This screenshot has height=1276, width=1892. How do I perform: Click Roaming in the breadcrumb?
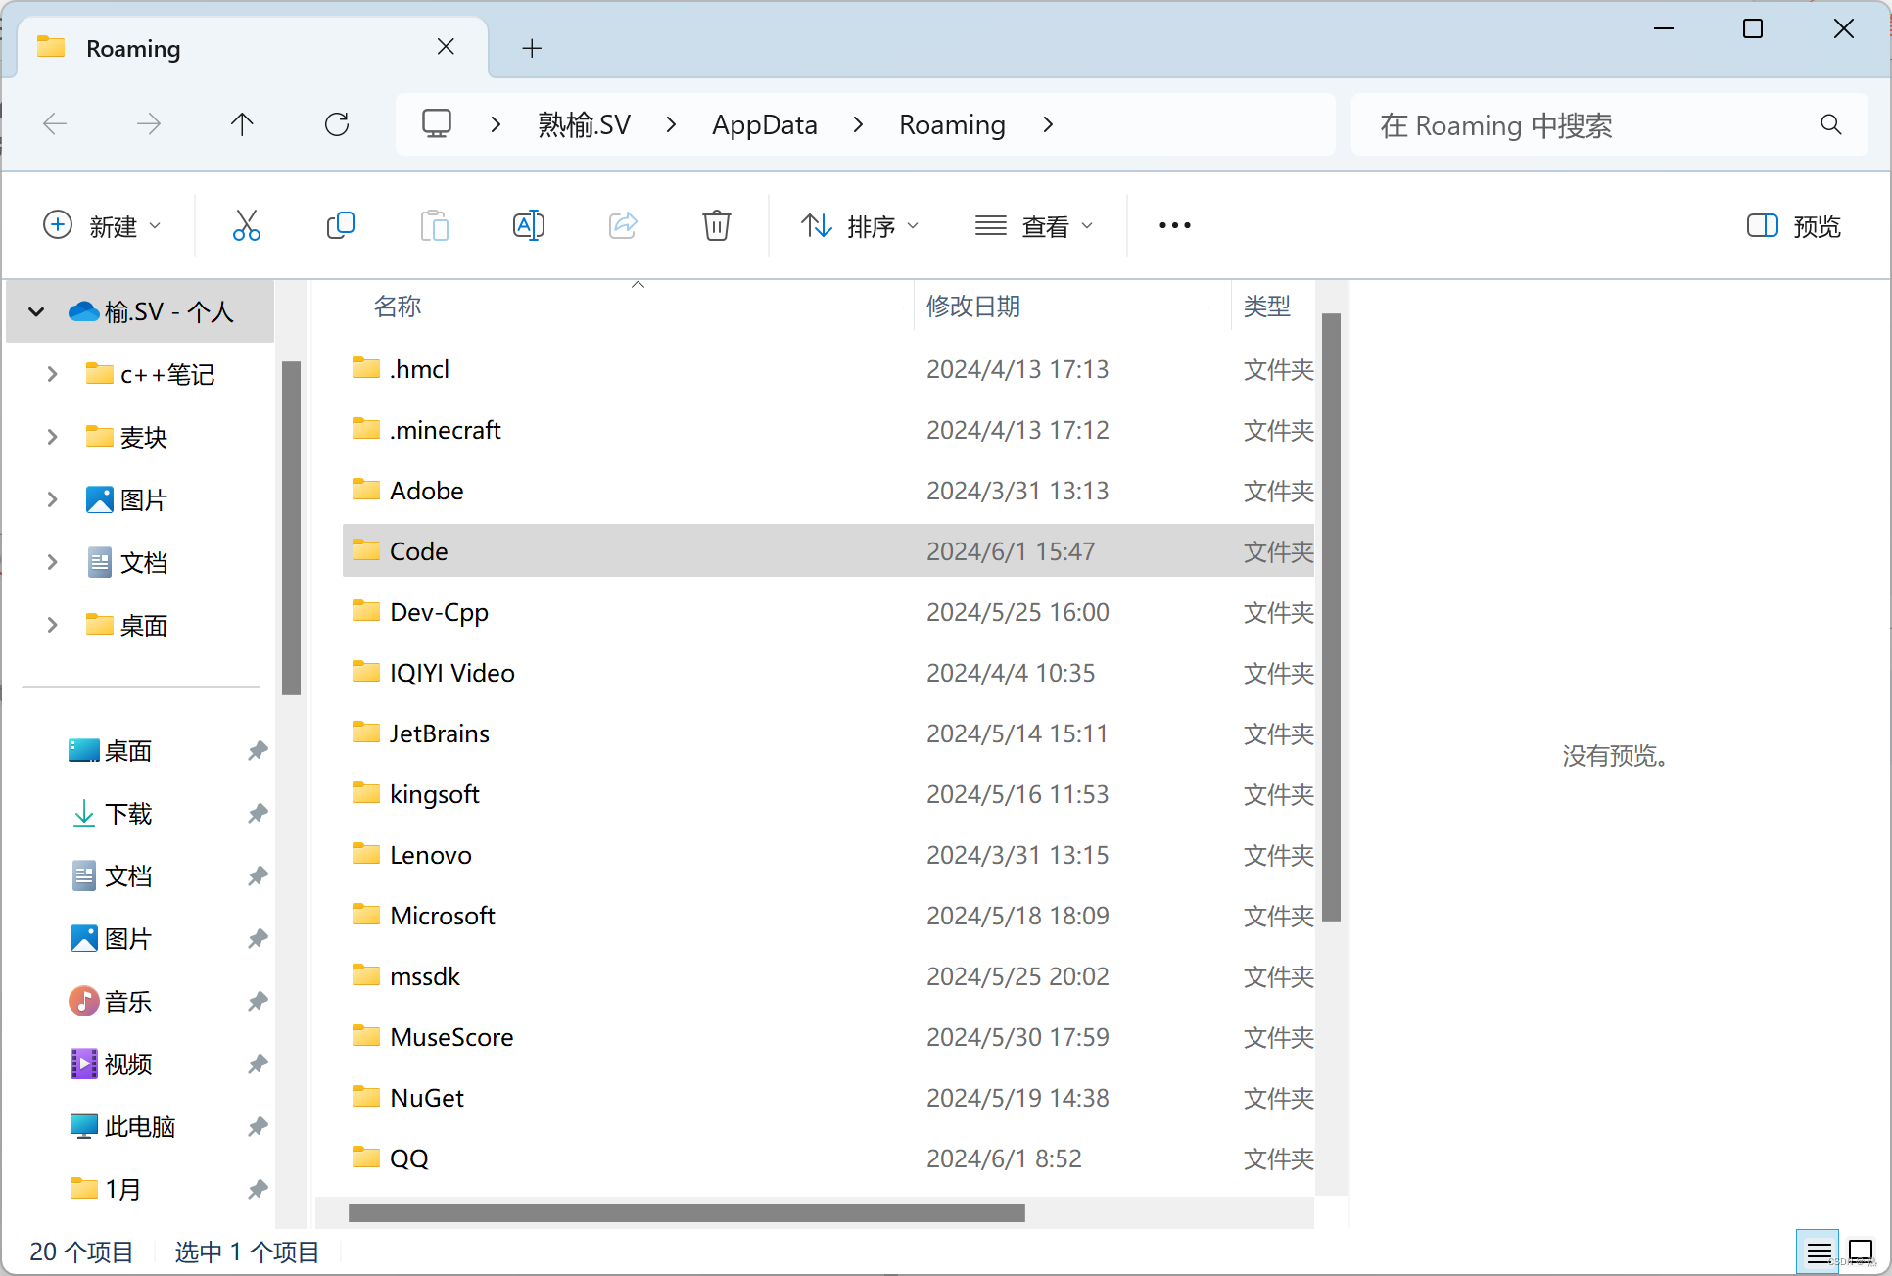coord(952,124)
